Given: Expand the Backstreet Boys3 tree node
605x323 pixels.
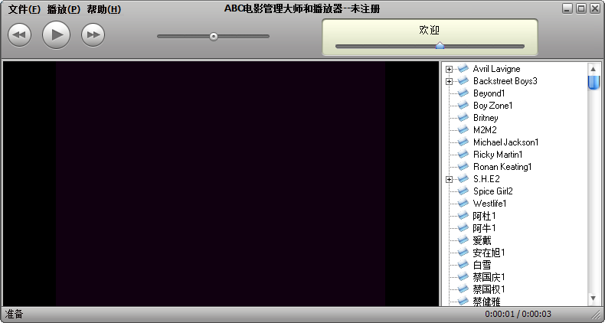Looking at the screenshot, I should coord(450,81).
